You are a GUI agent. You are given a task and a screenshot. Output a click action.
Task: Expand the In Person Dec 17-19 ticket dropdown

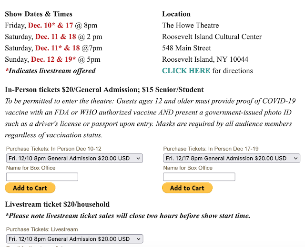tap(232, 158)
